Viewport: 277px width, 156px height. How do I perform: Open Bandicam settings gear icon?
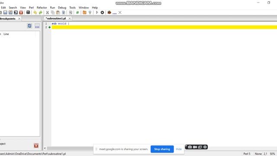coord(205,147)
